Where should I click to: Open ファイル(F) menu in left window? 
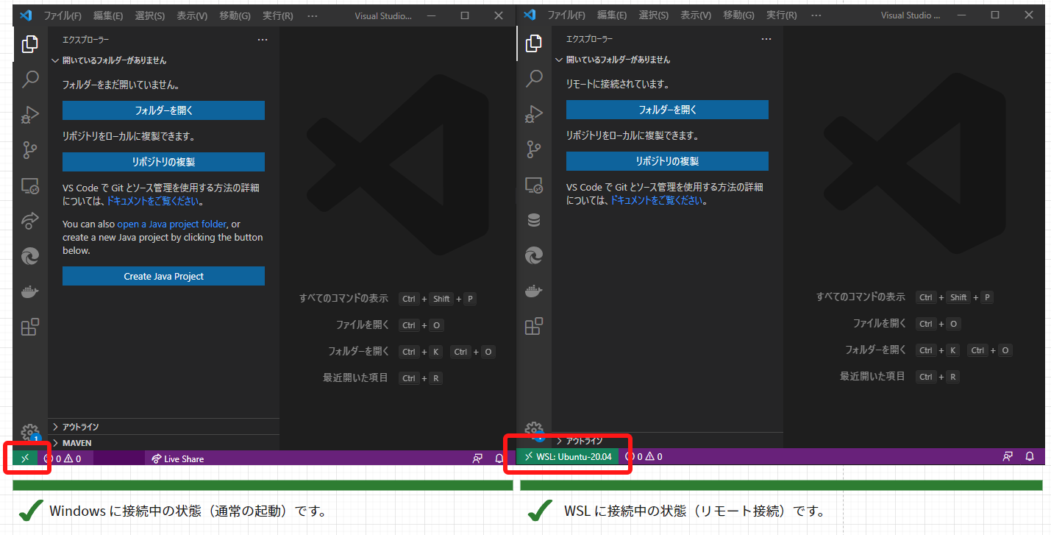tap(62, 15)
